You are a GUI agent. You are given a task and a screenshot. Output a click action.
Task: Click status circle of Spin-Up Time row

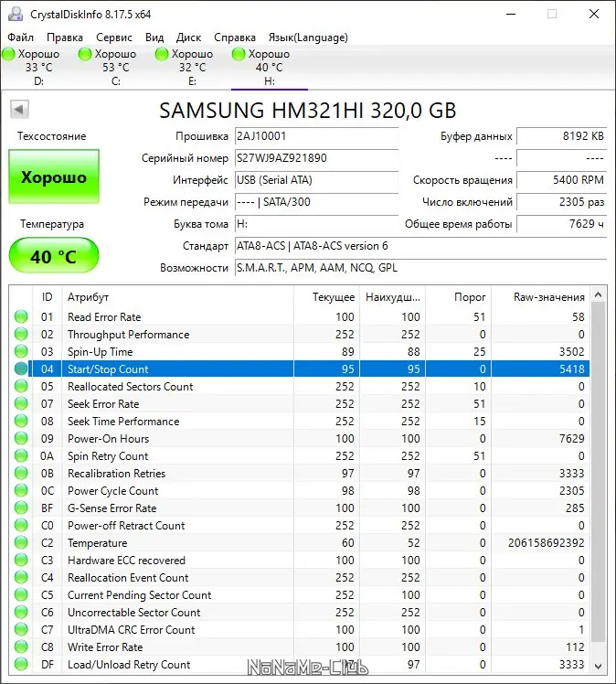[x=21, y=351]
